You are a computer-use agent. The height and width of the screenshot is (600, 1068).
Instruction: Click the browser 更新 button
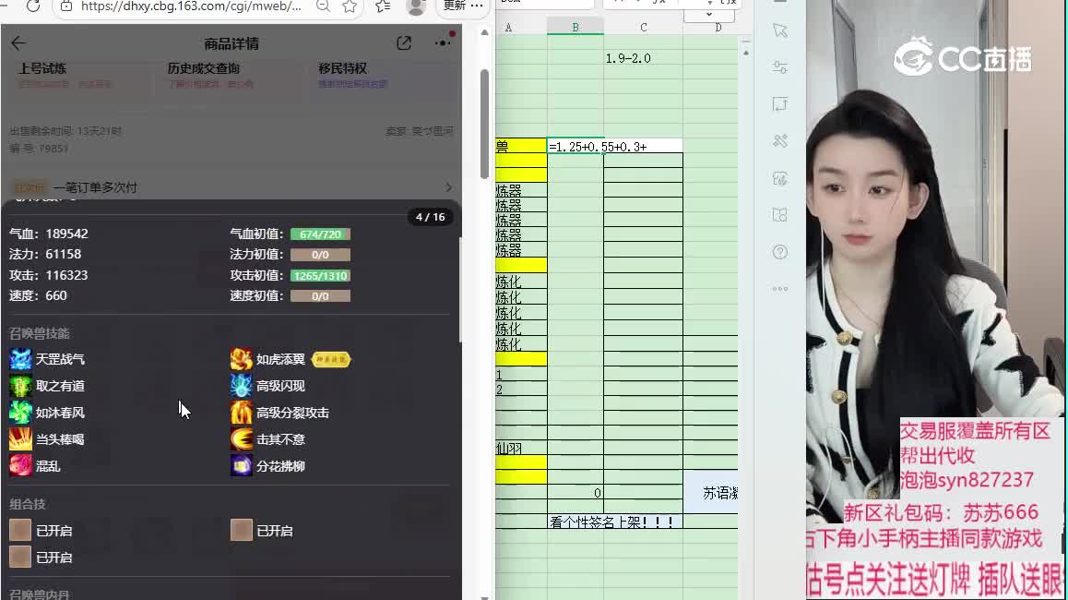(x=456, y=6)
